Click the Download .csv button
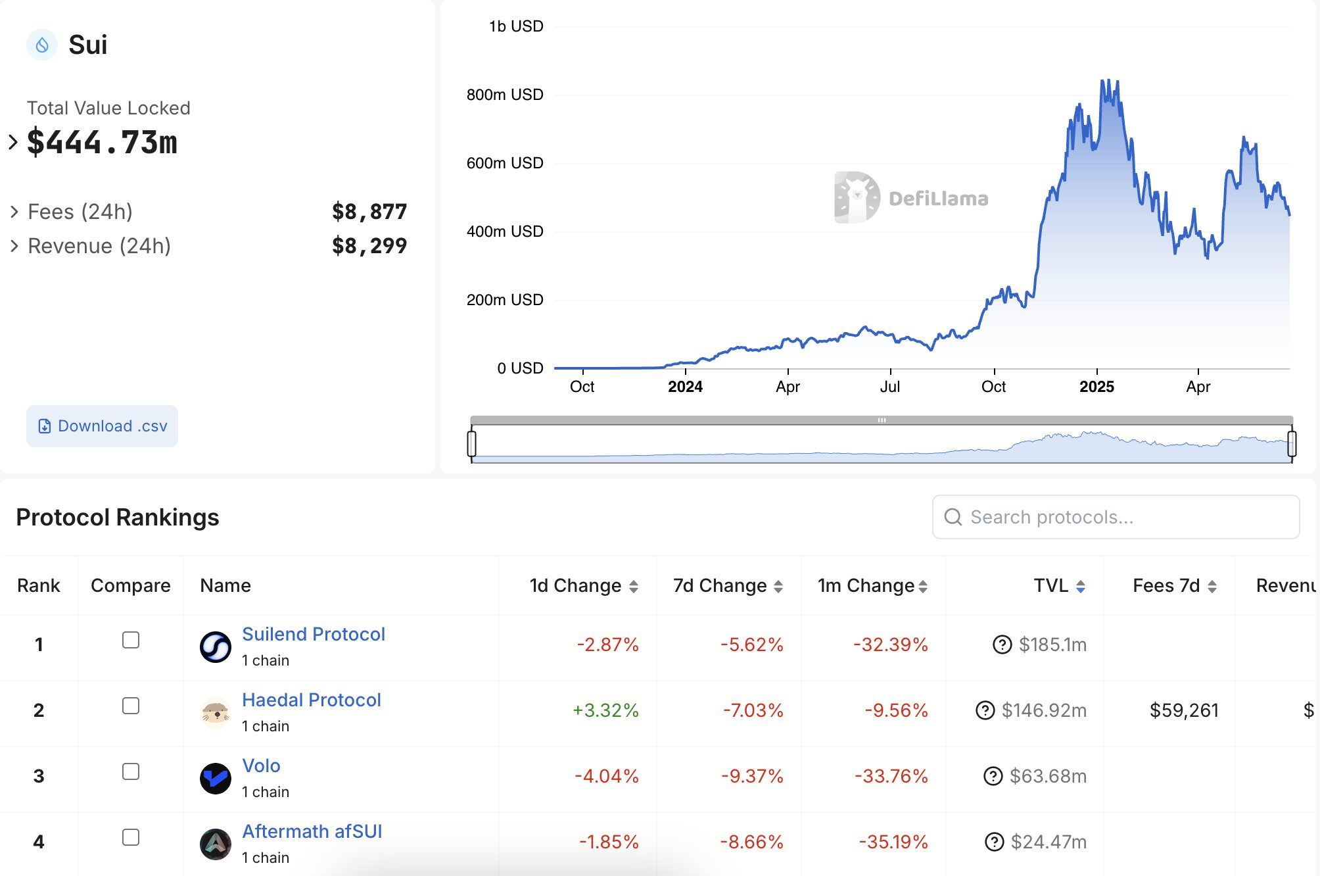The height and width of the screenshot is (876, 1320). [102, 426]
